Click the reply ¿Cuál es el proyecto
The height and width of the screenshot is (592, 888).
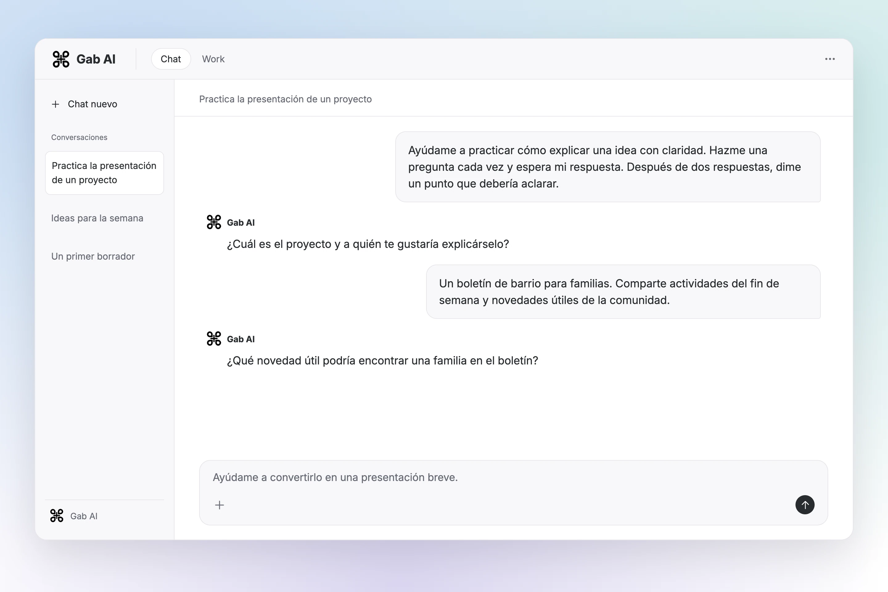pyautogui.click(x=368, y=244)
